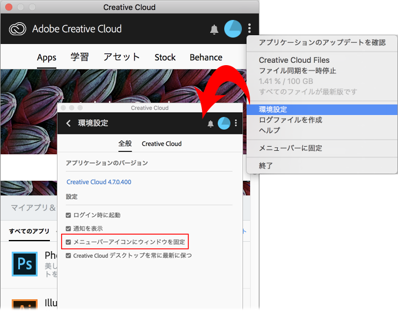Switch to the Apps tab
398x311 pixels.
(46, 58)
